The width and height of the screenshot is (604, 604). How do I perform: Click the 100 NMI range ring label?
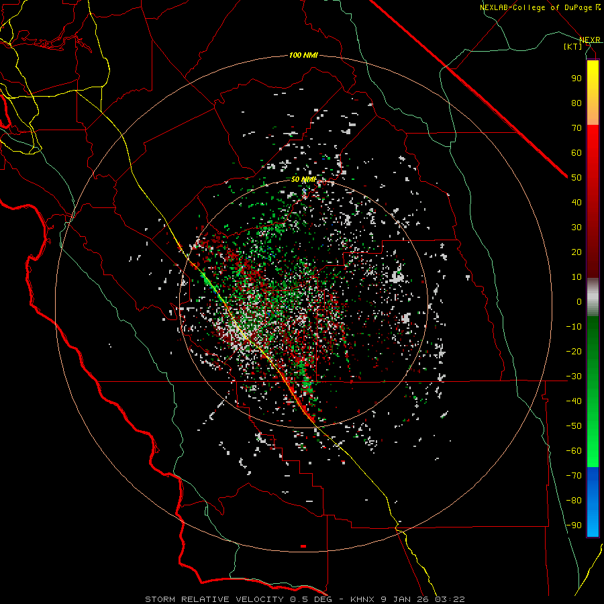(303, 56)
